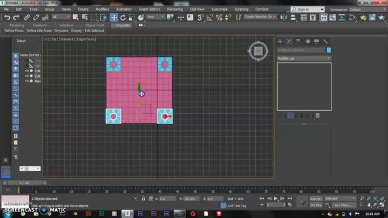Toggle the 3D Snaps button
Viewport: 388px width, 218px height.
tap(201, 18)
